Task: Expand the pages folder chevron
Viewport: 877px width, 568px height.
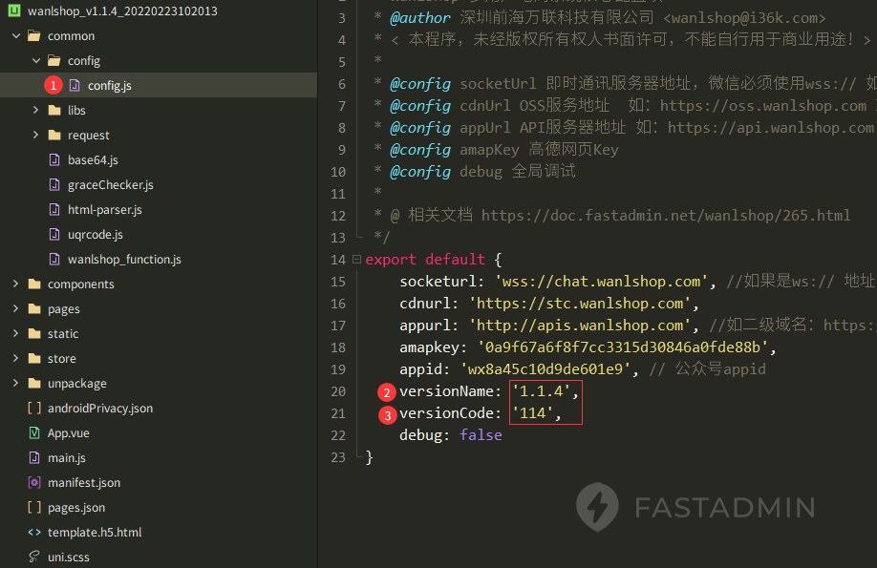Action: point(15,308)
